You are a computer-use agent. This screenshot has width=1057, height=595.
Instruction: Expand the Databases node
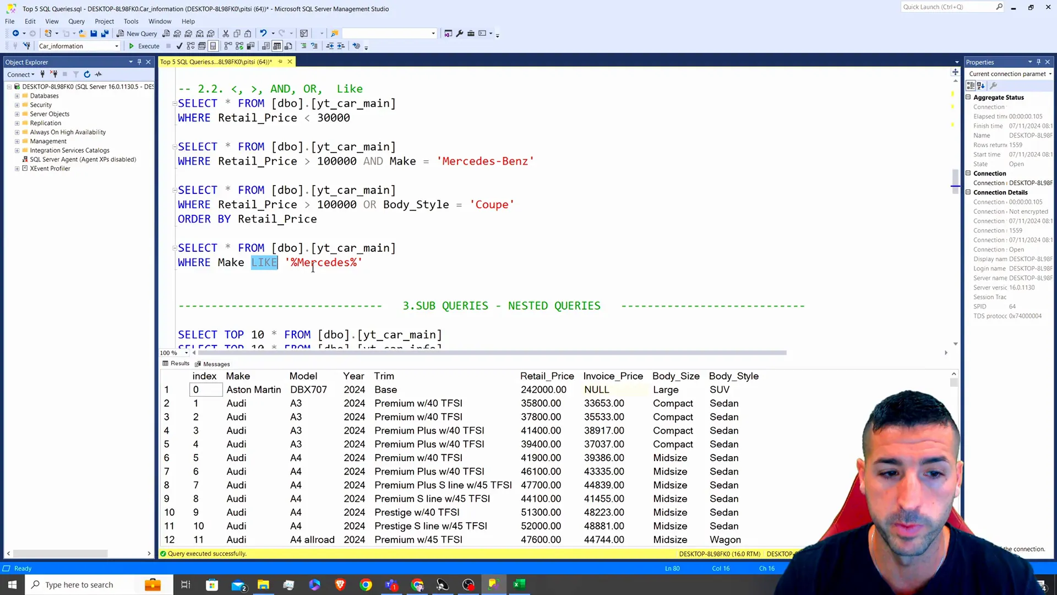point(17,96)
